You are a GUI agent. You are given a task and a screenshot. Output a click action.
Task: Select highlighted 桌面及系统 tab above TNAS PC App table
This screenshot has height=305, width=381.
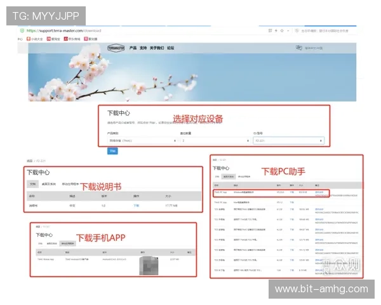(229, 177)
